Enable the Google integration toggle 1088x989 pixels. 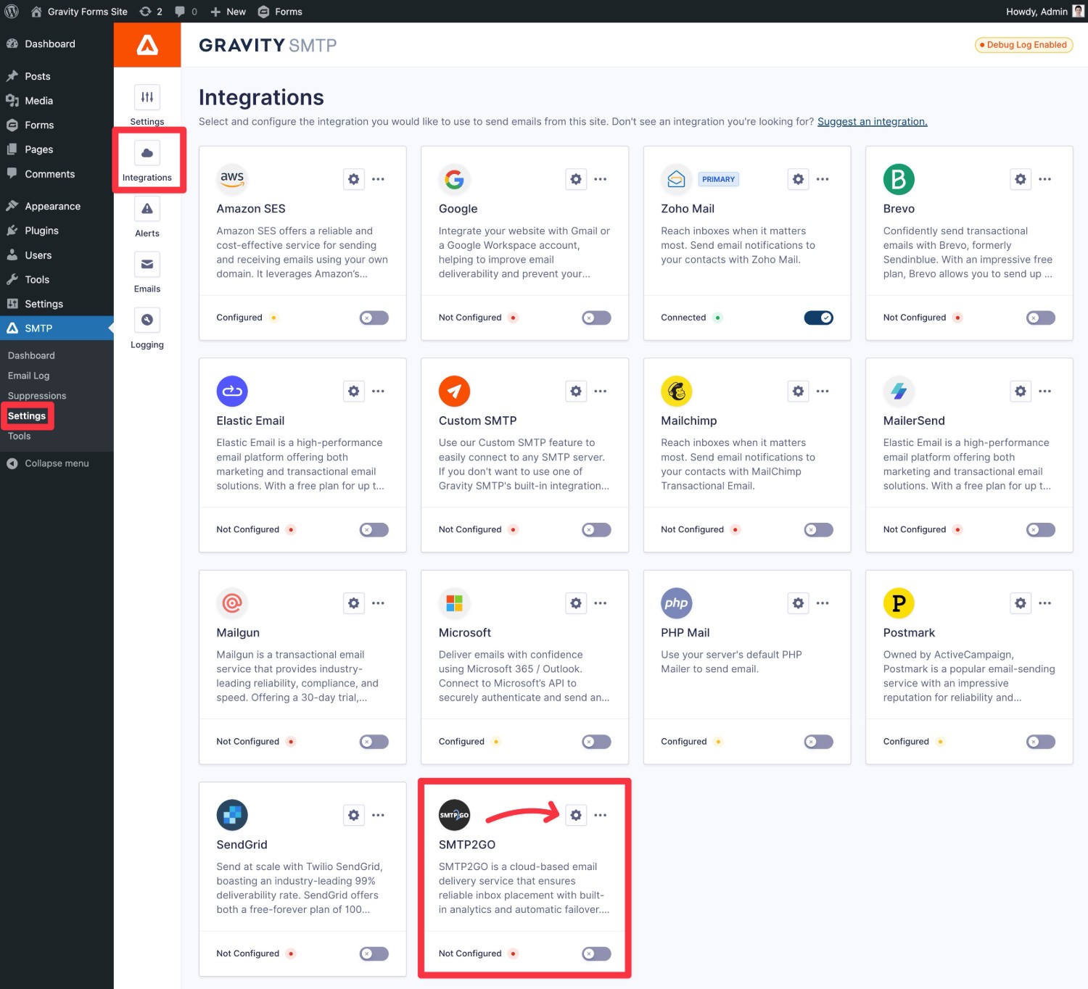pos(596,318)
